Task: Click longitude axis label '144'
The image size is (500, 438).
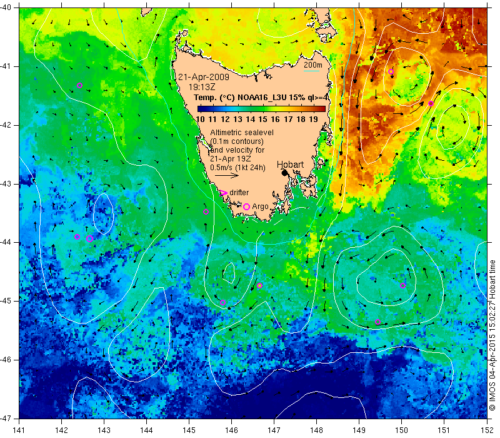Action: [x=147, y=430]
